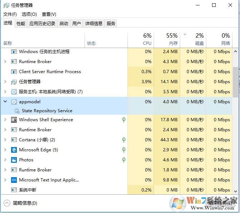Sort by the 内存 column header
The width and height of the screenshot is (240, 213).
click(x=167, y=40)
